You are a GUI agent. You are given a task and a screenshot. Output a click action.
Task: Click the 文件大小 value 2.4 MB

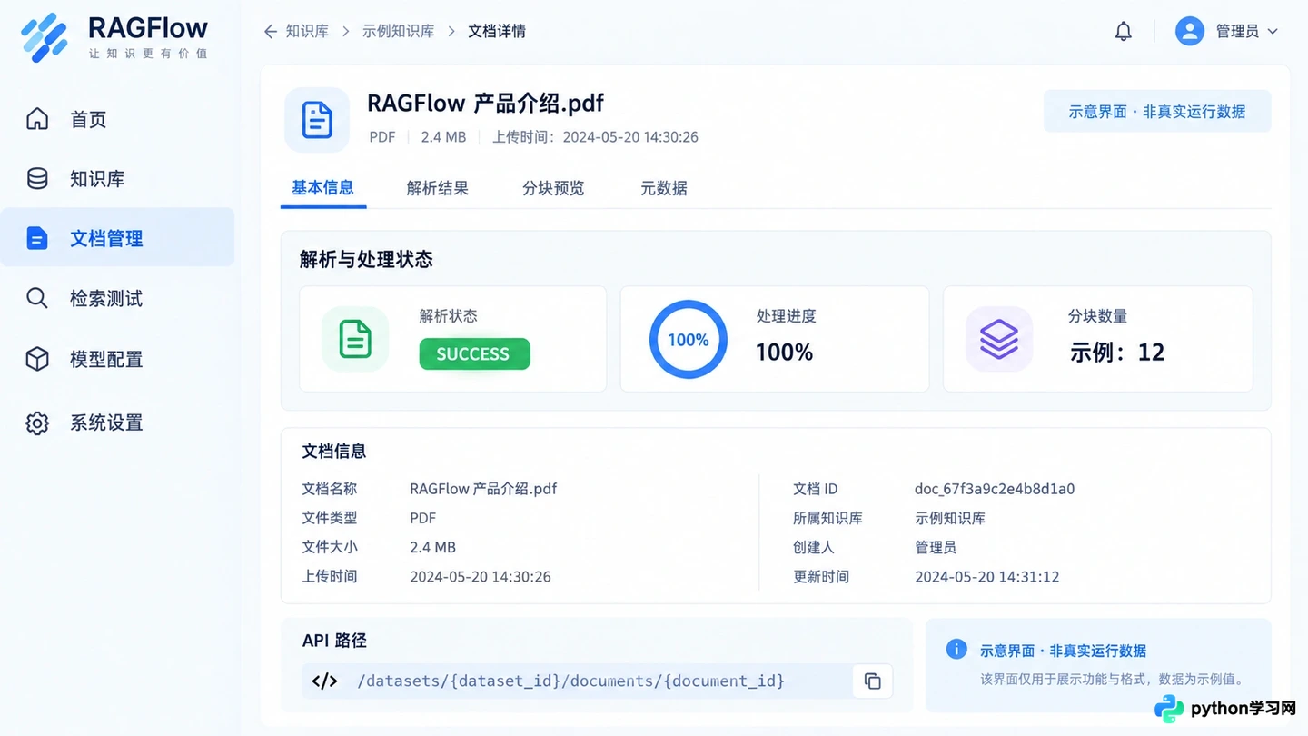point(432,548)
